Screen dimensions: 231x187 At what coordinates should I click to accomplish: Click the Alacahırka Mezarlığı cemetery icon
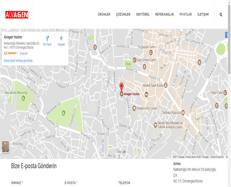[23, 98]
